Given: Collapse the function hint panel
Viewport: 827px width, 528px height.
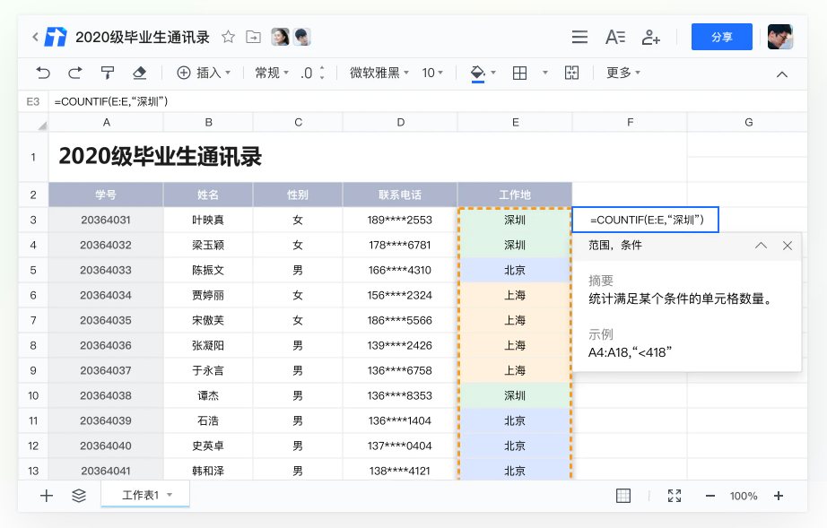Looking at the screenshot, I should [x=761, y=246].
